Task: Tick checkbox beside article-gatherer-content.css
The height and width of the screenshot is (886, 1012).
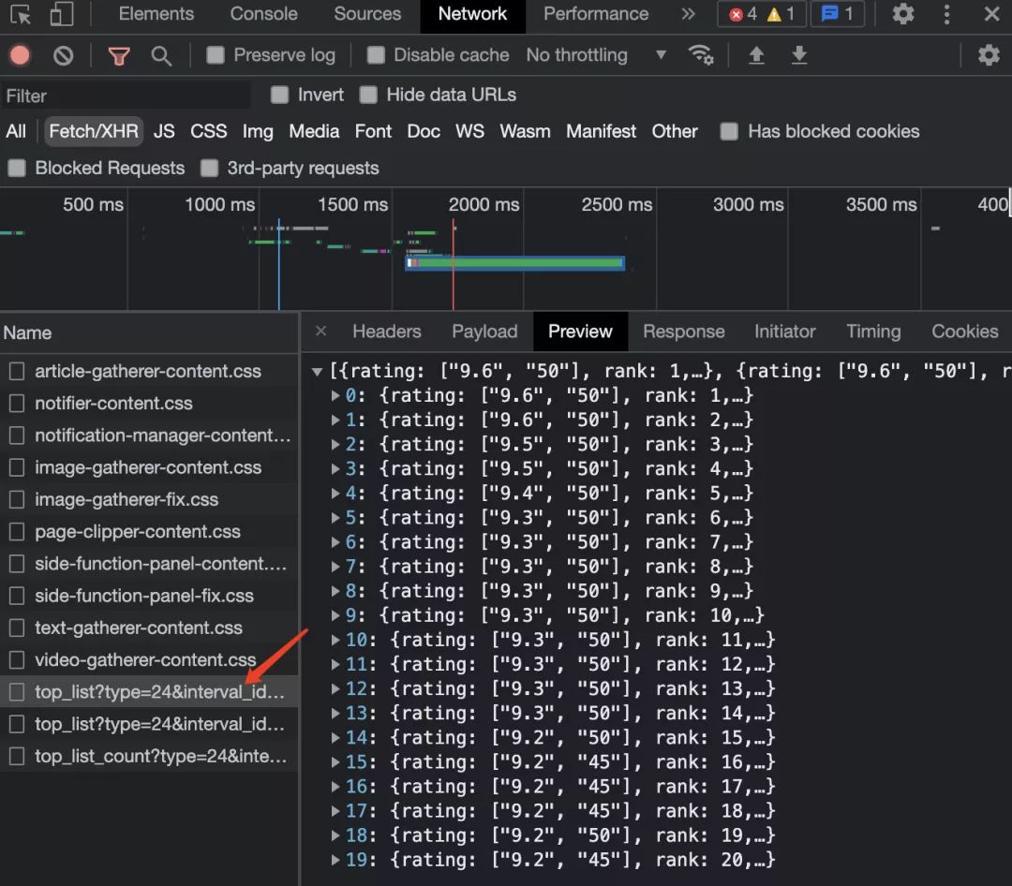Action: tap(17, 371)
